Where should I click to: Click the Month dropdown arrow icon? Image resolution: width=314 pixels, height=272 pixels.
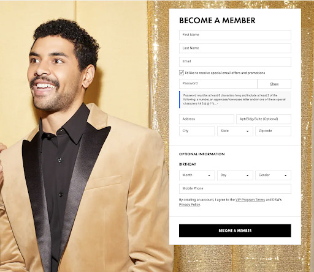coord(209,175)
